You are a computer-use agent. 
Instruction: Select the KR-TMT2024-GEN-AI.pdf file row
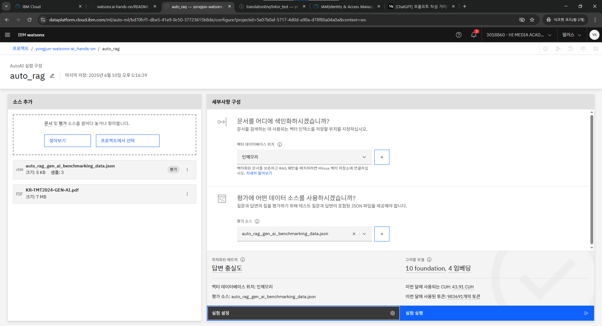pos(104,194)
